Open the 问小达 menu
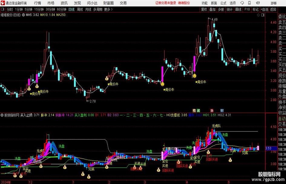Viewport: 286px width, 184px height. [92, 3]
